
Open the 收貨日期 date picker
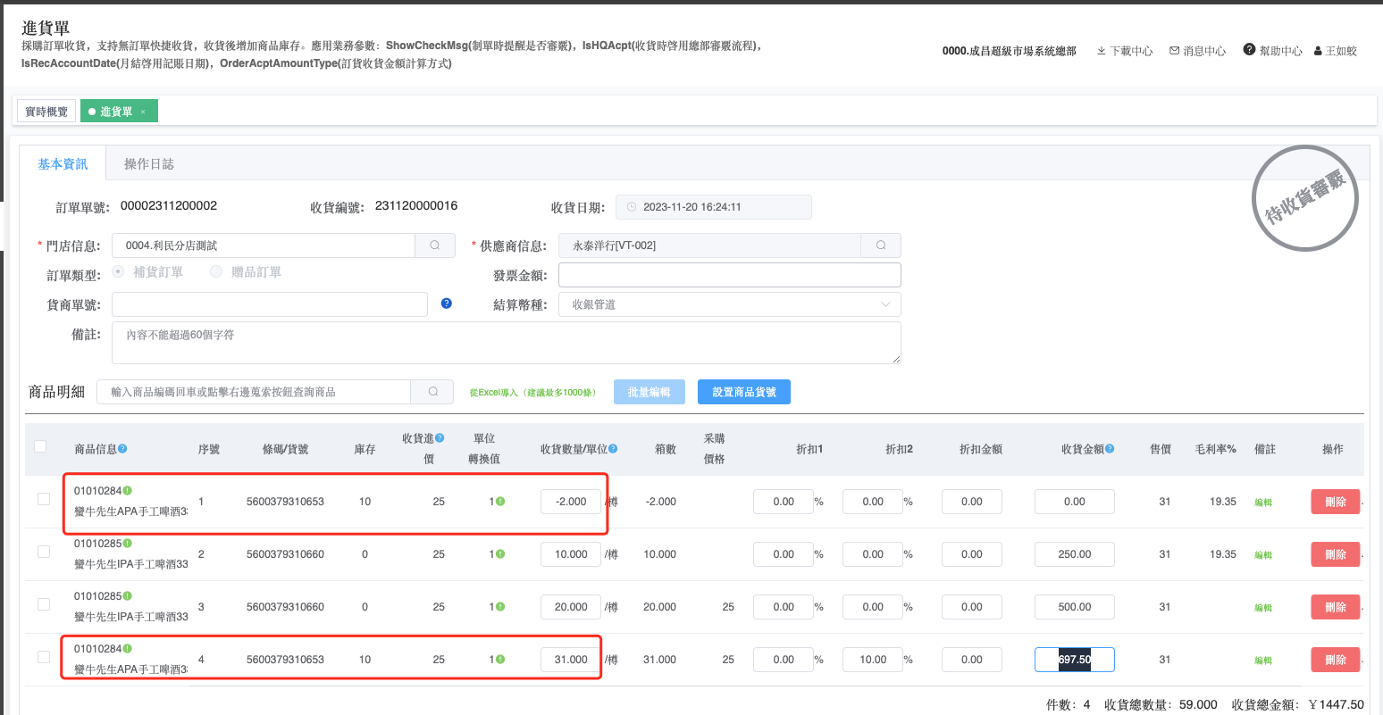(x=714, y=207)
